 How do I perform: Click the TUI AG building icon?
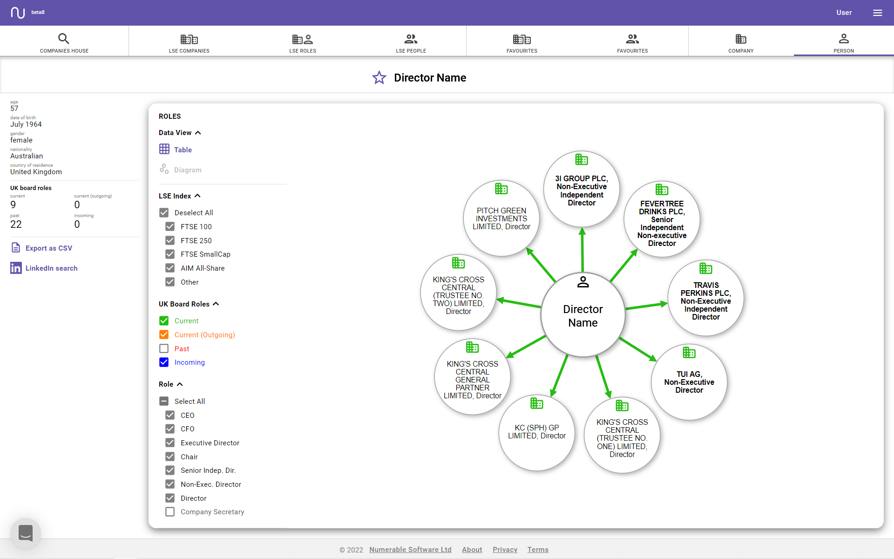(x=689, y=353)
